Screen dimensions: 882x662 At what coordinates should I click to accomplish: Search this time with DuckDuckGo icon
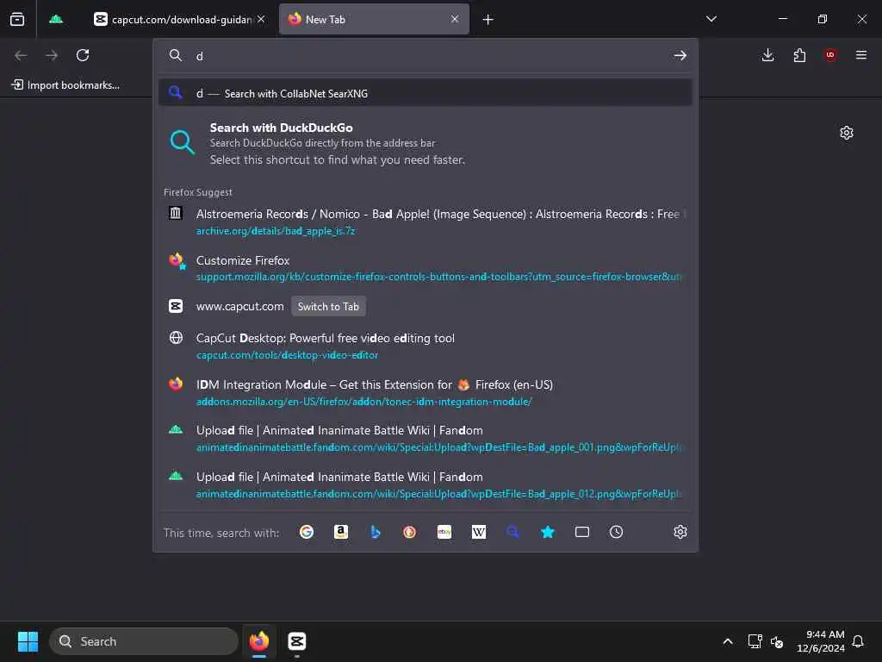coord(409,532)
